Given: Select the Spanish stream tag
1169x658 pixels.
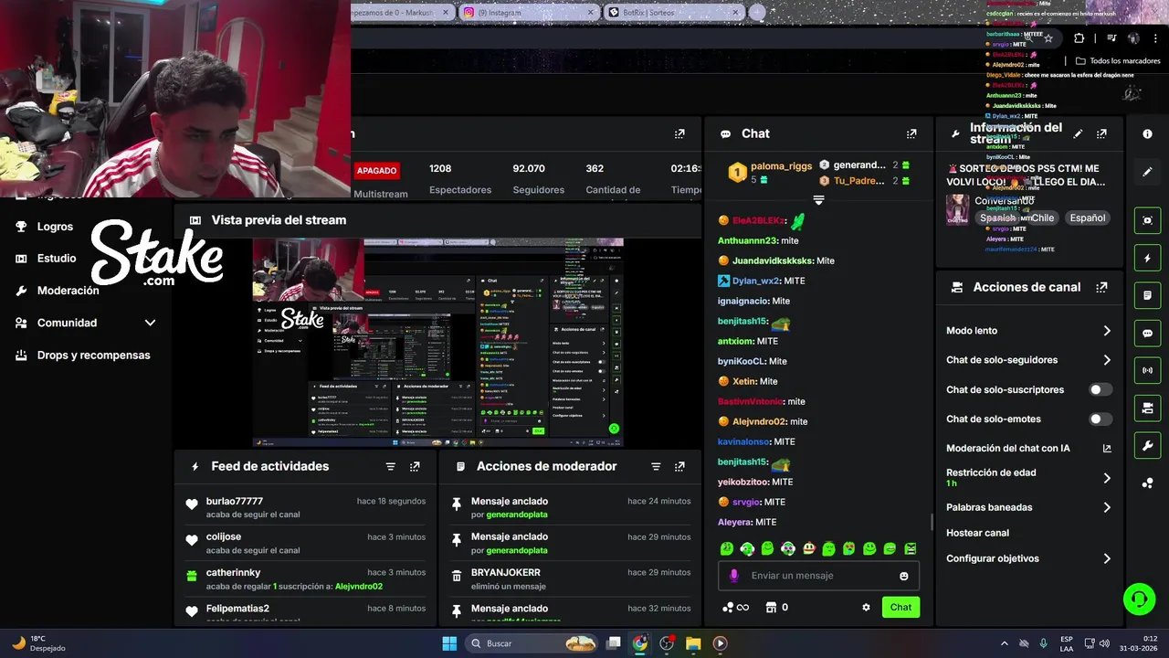Looking at the screenshot, I should click(998, 218).
